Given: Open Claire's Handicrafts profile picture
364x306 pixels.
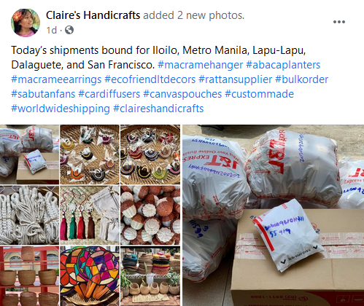Looking at the screenshot, I should coord(26,23).
